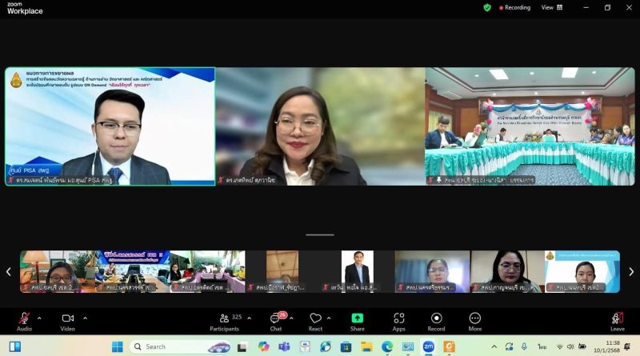Open the Apps menu
Viewport: 640px width, 356px height.
(x=398, y=319)
